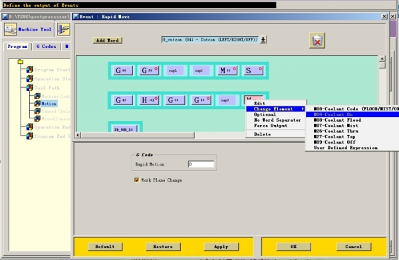This screenshot has height=260, width=399.
Task: Click the Operation End Sequence icon
Action: pos(30,127)
